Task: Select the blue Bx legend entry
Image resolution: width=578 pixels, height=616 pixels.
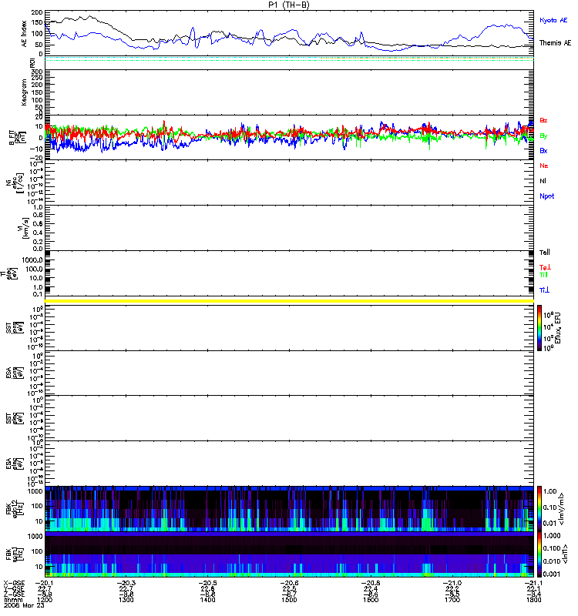Action: coord(544,151)
